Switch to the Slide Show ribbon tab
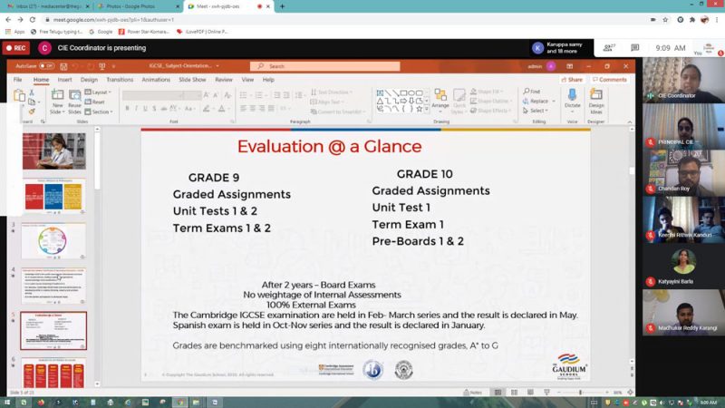This screenshot has width=725, height=408. tap(192, 80)
